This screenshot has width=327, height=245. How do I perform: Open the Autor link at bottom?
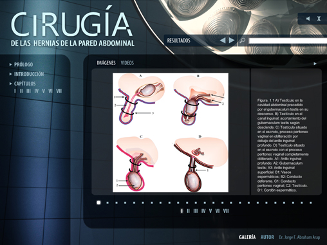[x=267, y=237]
